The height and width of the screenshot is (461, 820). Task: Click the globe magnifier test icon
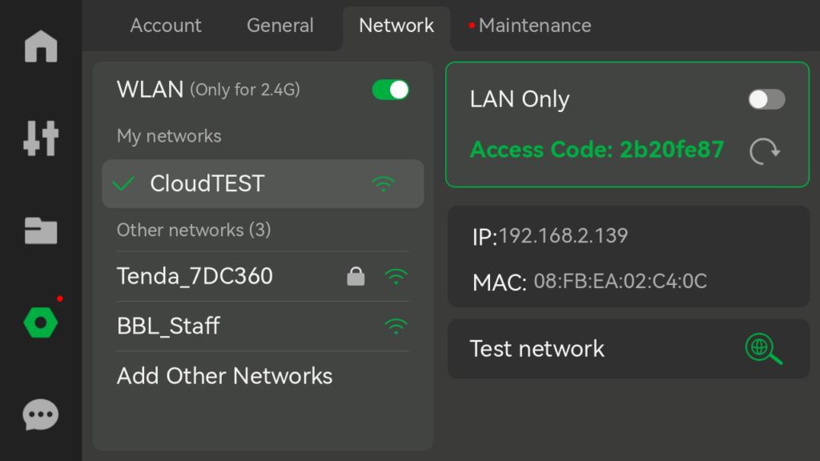[x=763, y=349]
